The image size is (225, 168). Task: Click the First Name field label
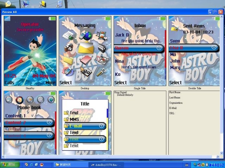click(x=175, y=92)
